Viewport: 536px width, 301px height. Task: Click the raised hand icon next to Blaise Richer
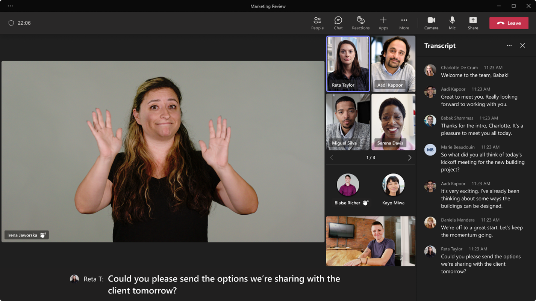point(365,202)
